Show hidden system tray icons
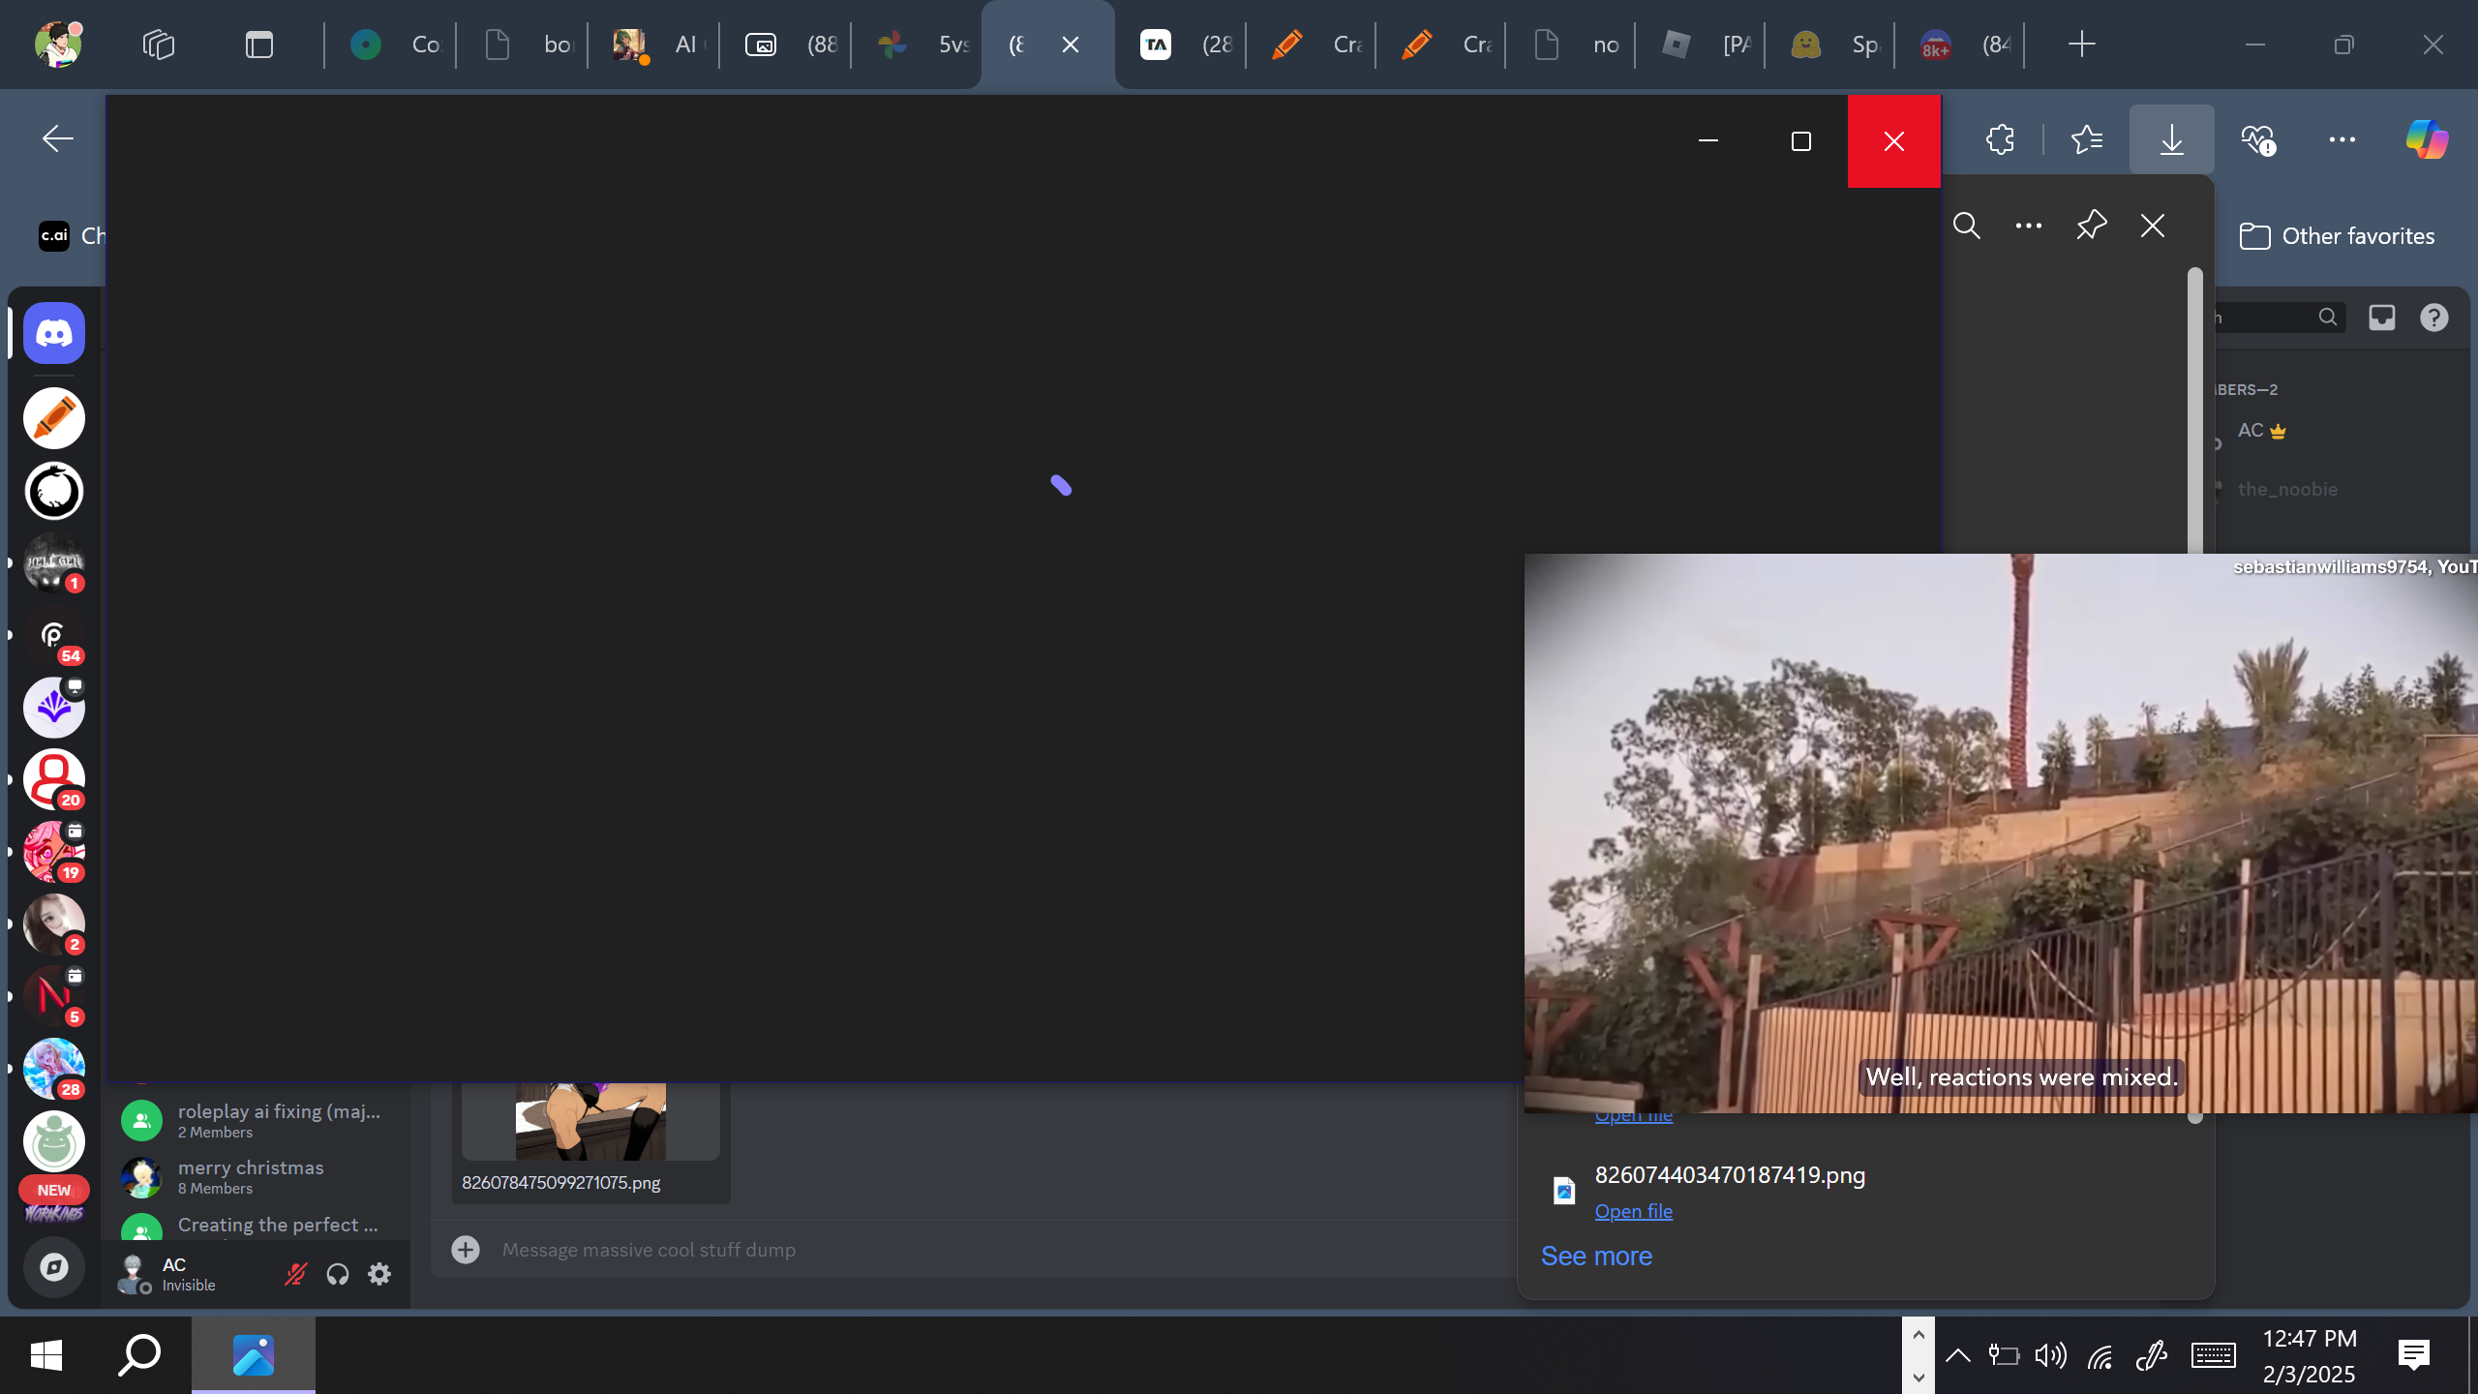Screen dimensions: 2478x1394 pyautogui.click(x=1957, y=1354)
